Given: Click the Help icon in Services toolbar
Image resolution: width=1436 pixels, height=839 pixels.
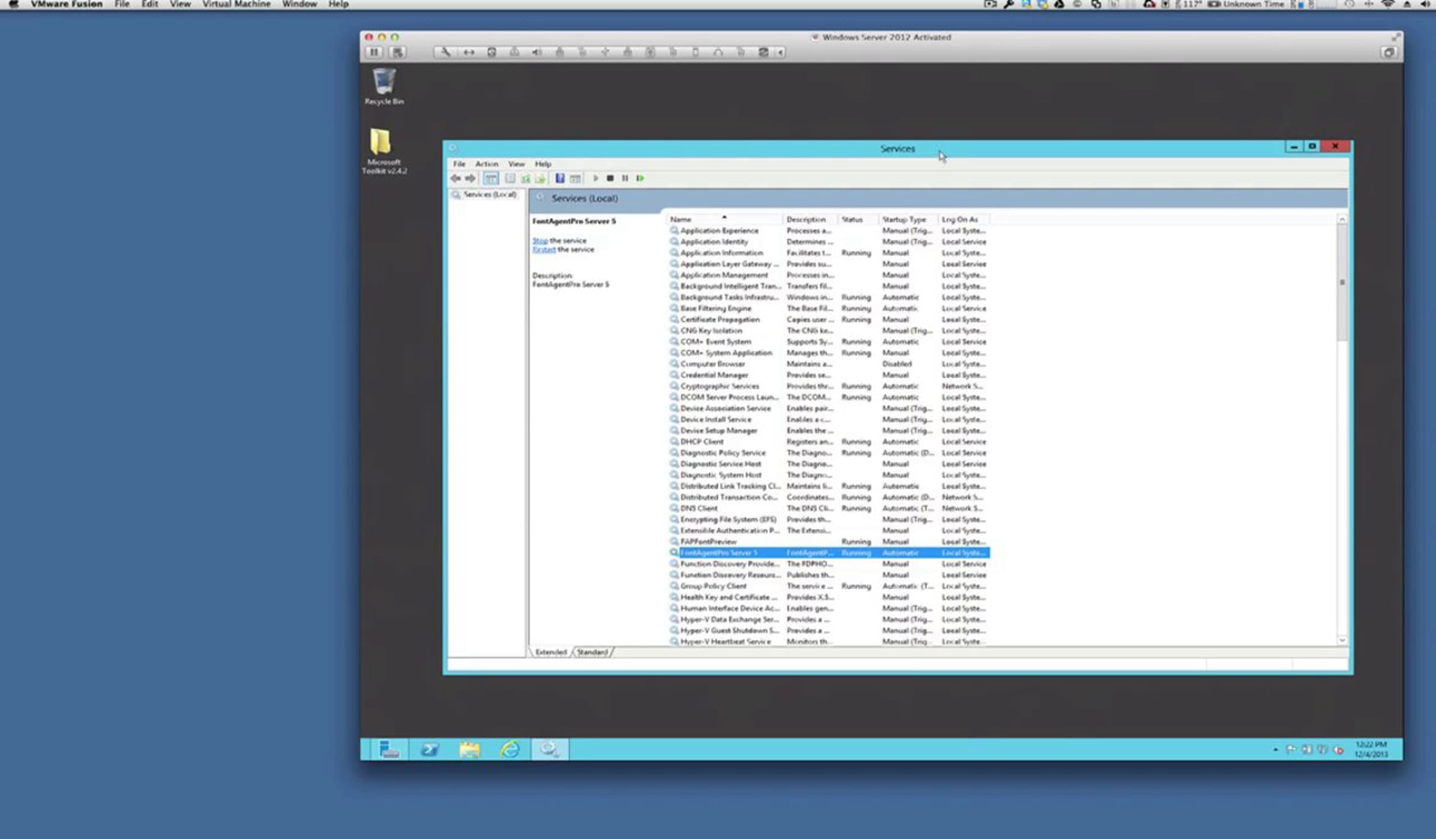Looking at the screenshot, I should click(x=560, y=178).
